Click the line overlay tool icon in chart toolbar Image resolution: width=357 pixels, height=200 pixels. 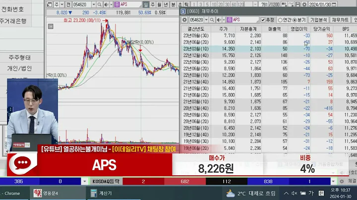[x=291, y=4]
